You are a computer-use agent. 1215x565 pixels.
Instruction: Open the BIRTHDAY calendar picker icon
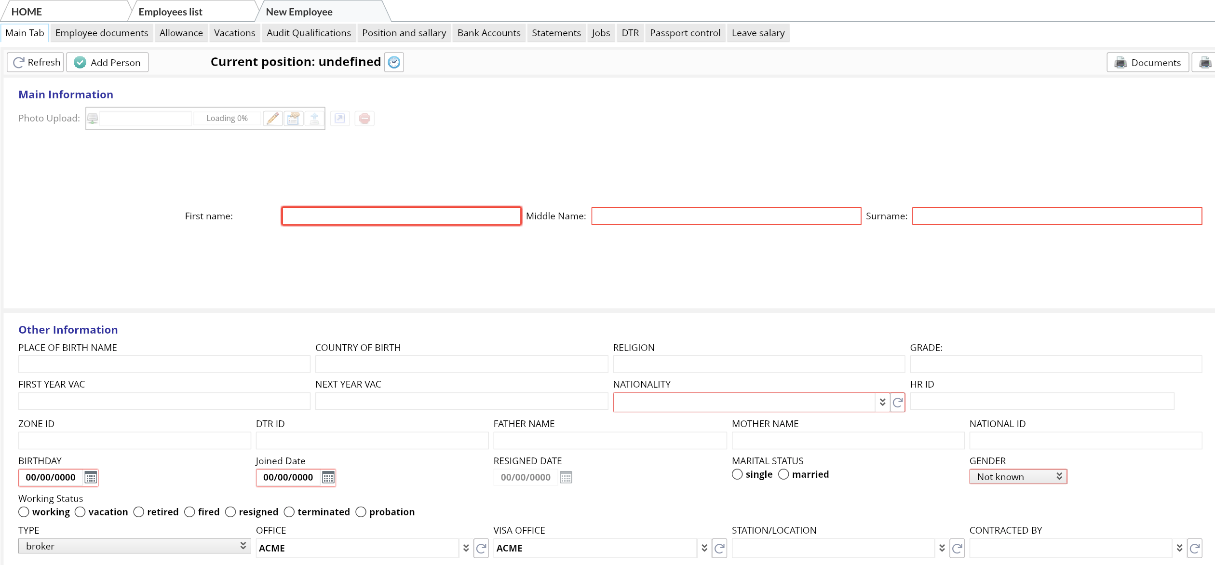[91, 477]
